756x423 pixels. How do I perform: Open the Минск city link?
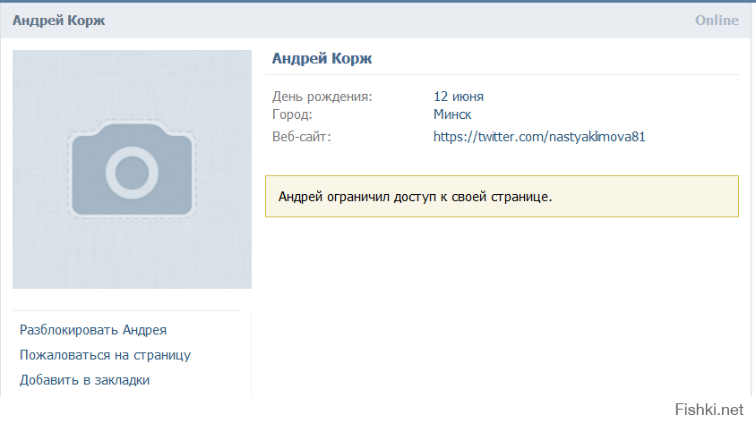click(x=451, y=114)
